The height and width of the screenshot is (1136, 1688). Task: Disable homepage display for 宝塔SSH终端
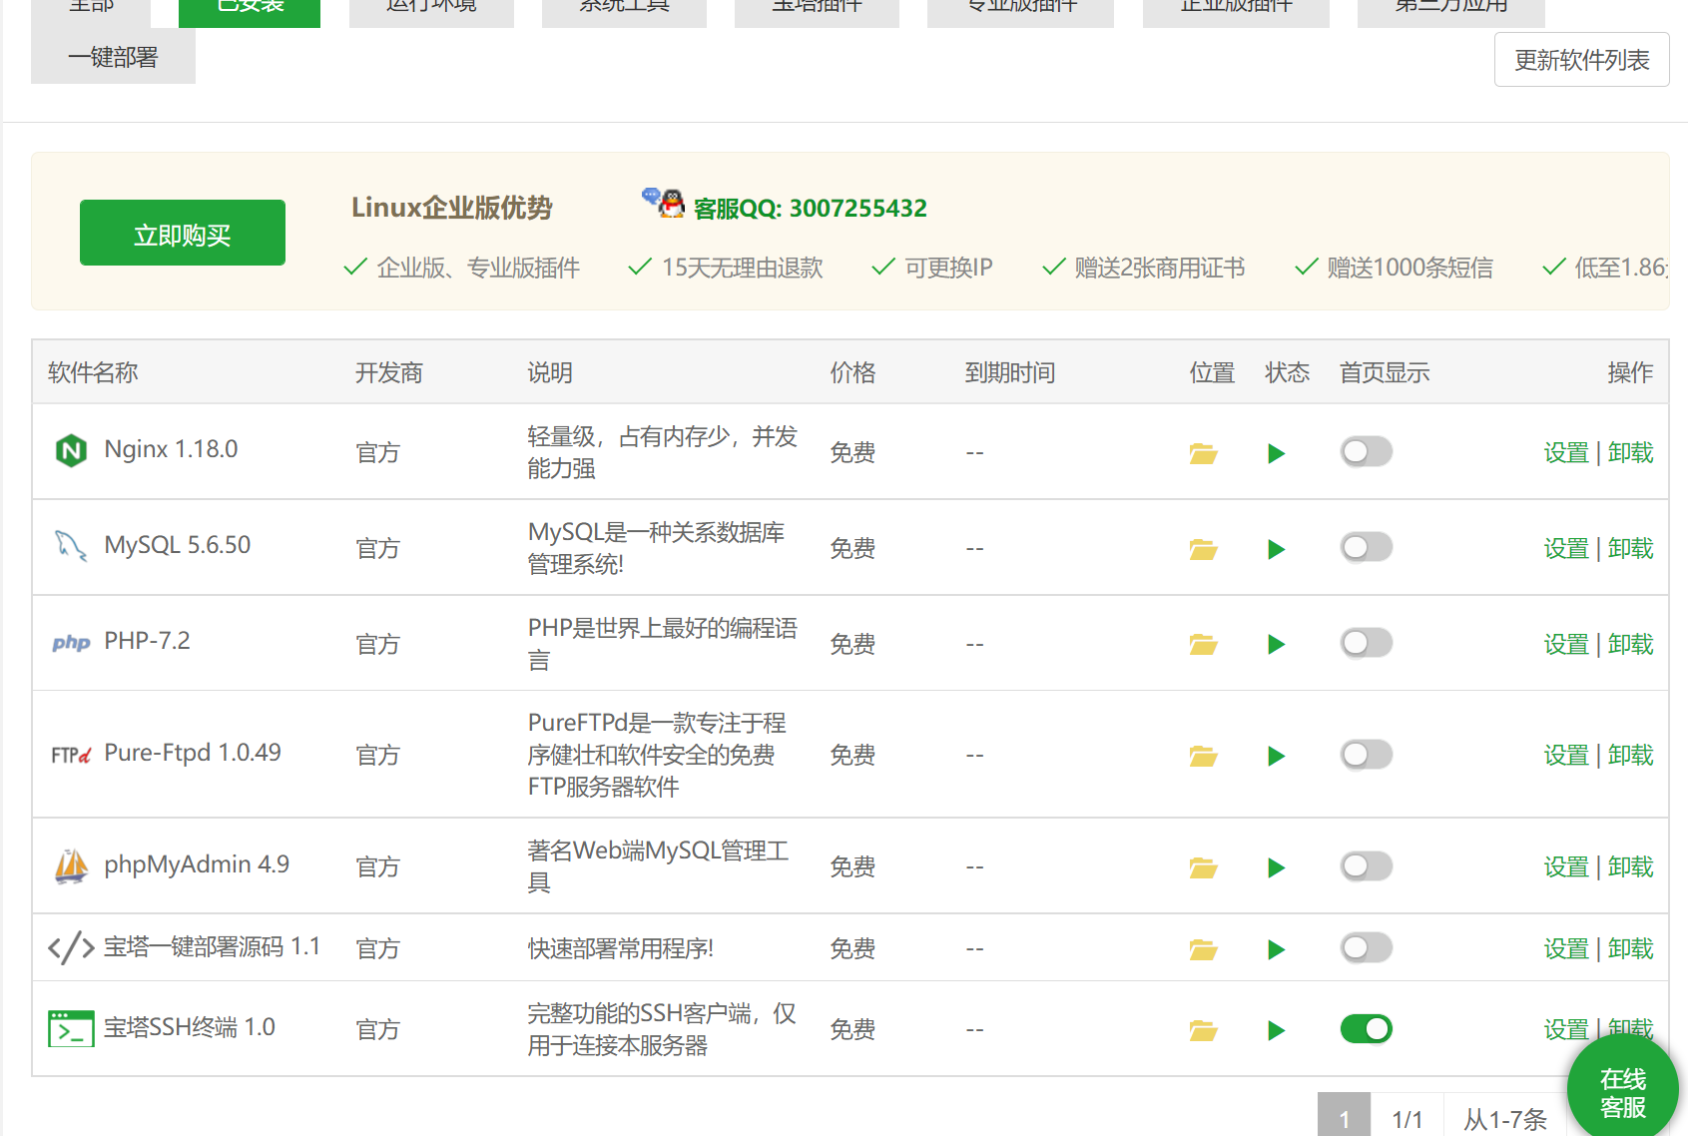[x=1366, y=1029]
